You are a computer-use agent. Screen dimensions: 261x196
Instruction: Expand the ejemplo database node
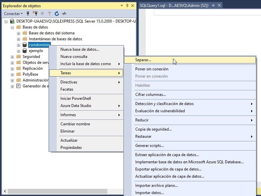tap(18, 51)
